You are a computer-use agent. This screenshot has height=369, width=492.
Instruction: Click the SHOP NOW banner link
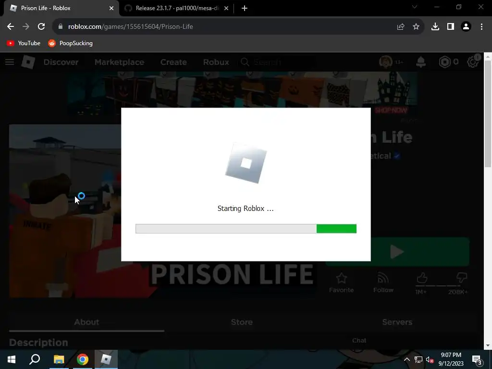click(391, 111)
